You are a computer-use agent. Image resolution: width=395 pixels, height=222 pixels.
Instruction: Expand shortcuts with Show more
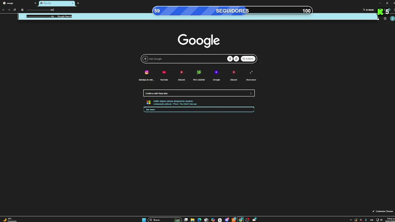(x=251, y=76)
